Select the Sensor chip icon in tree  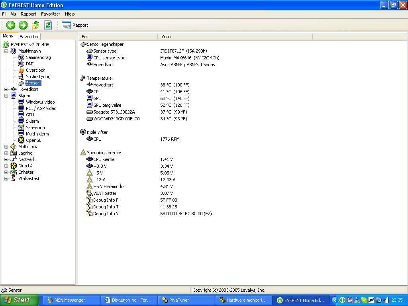[x=21, y=83]
